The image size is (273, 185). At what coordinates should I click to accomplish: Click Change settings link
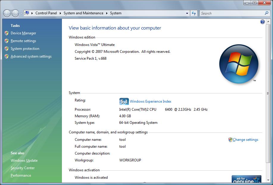coord(246,140)
